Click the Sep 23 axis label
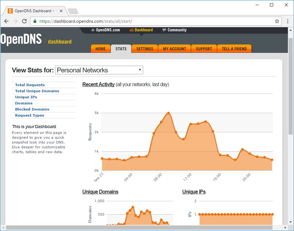The height and width of the screenshot is (231, 294). coord(99,177)
